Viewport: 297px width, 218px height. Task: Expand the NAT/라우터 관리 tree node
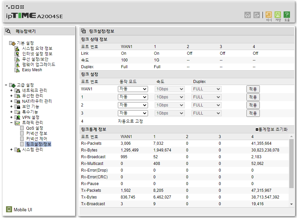pyautogui.click(x=11, y=101)
